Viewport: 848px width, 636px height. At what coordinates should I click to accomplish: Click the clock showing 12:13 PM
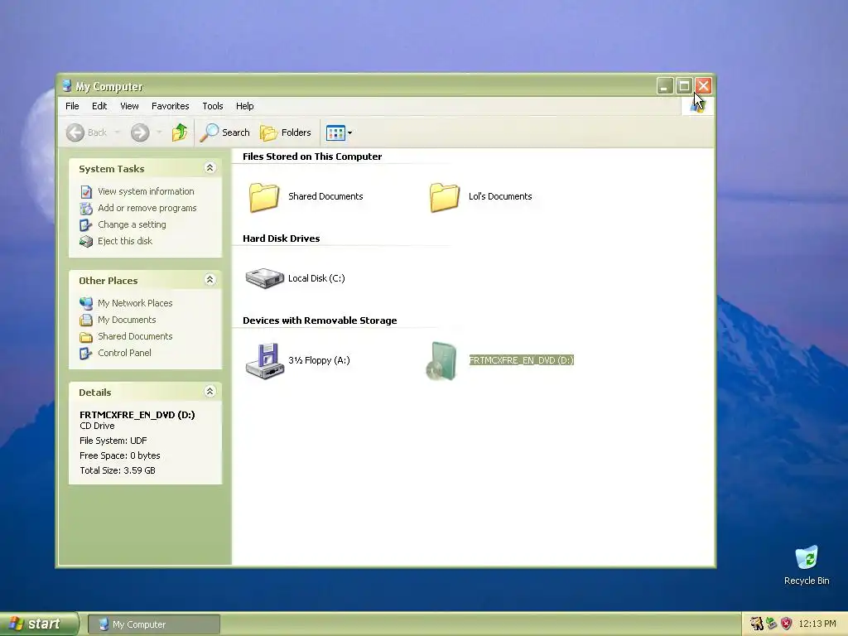pos(817,624)
